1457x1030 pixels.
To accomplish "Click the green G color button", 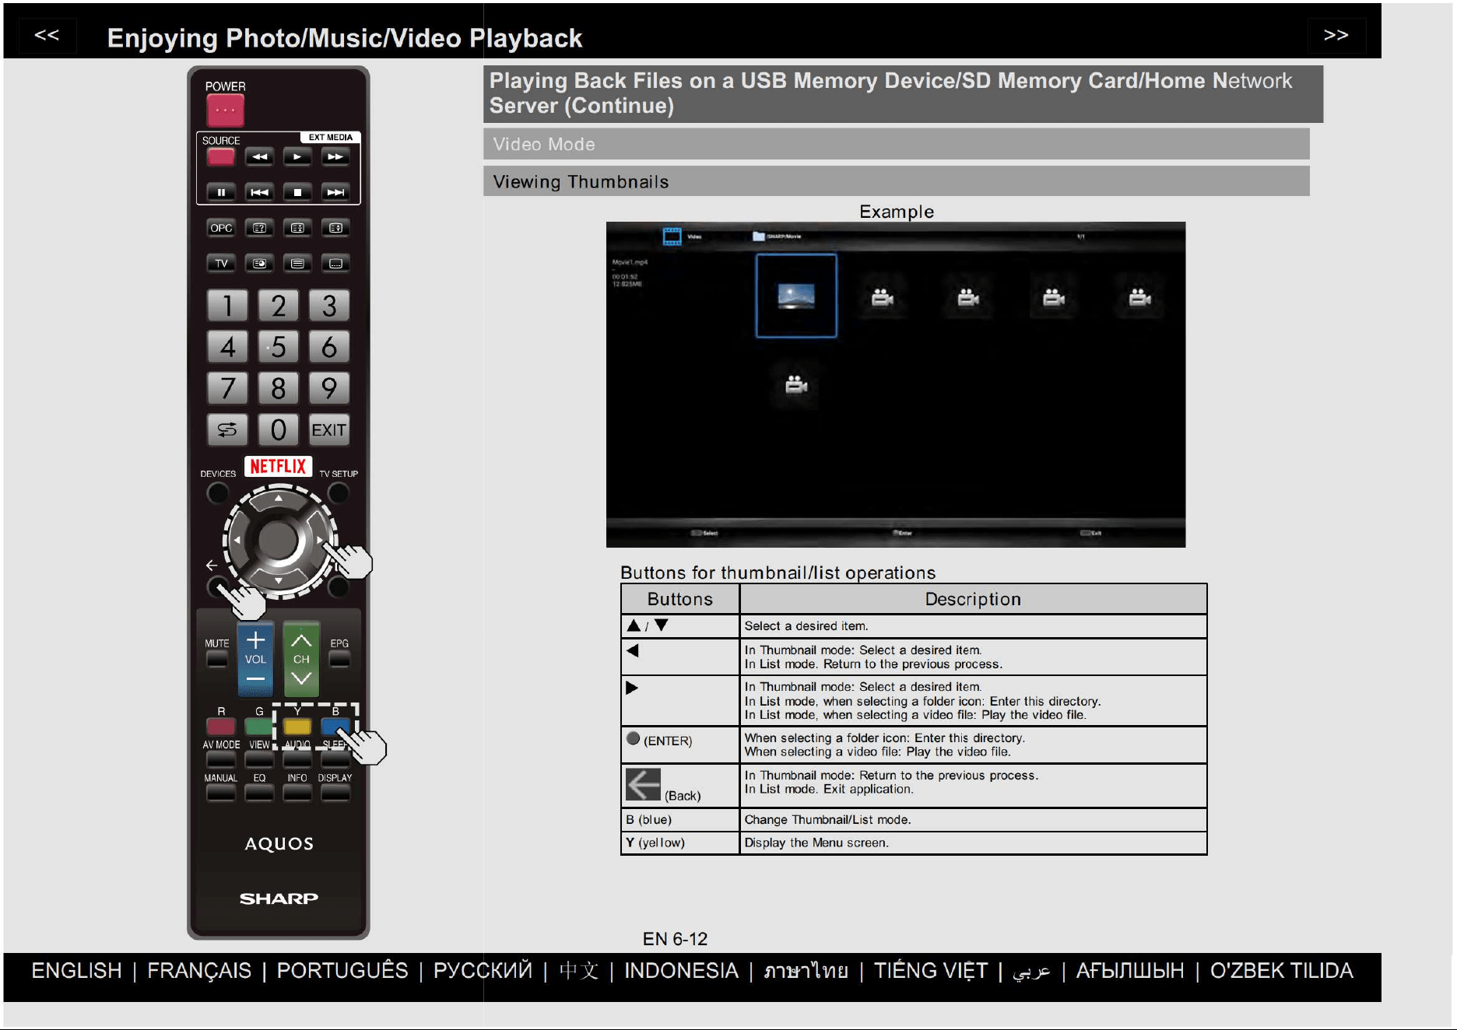I will coord(259,727).
